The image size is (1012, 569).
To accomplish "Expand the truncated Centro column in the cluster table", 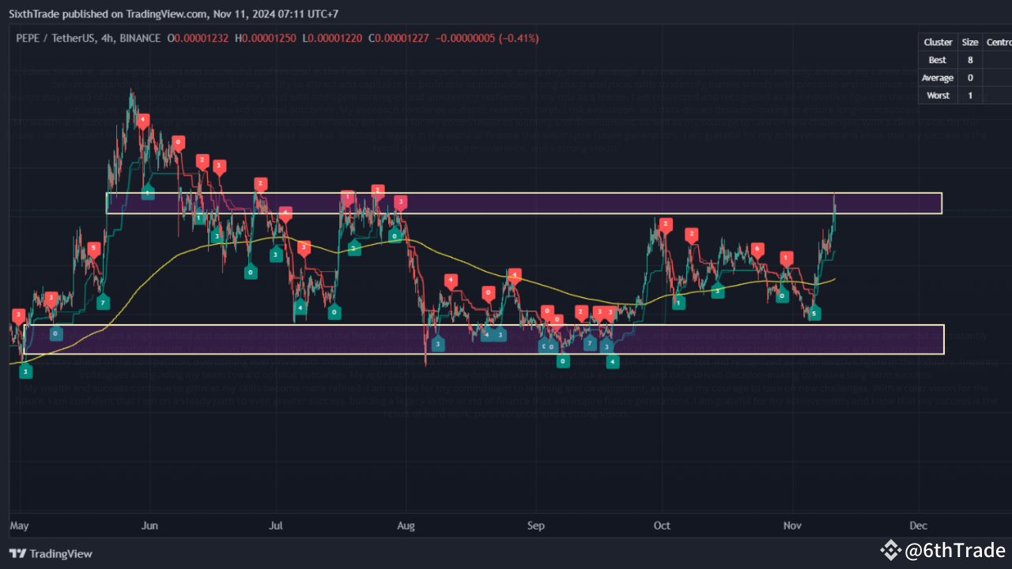I will 999,42.
